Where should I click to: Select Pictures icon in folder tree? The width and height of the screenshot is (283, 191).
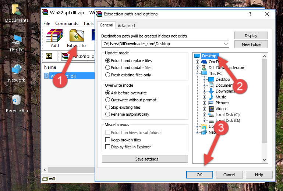tap(211, 103)
